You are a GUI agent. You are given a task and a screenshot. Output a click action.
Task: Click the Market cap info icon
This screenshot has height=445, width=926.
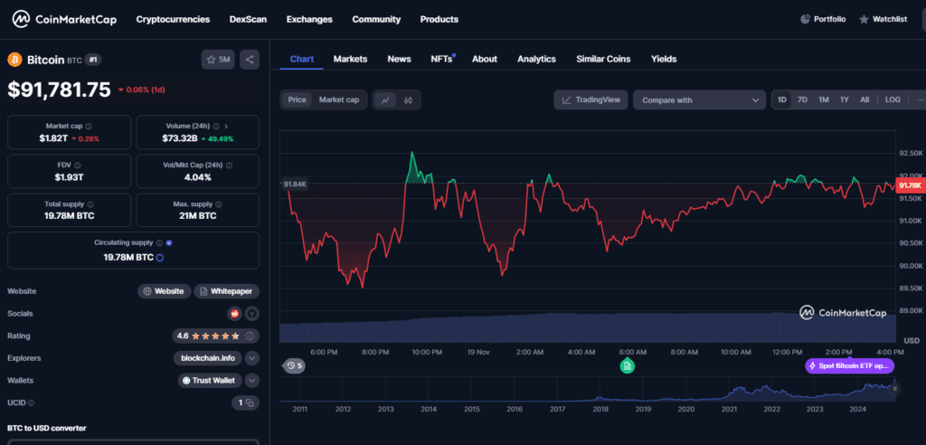click(x=89, y=127)
